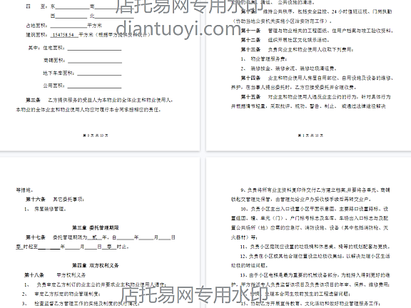
Task: Click the paragraph numbered 13 on the bottom-right page
Action: coord(310,279)
